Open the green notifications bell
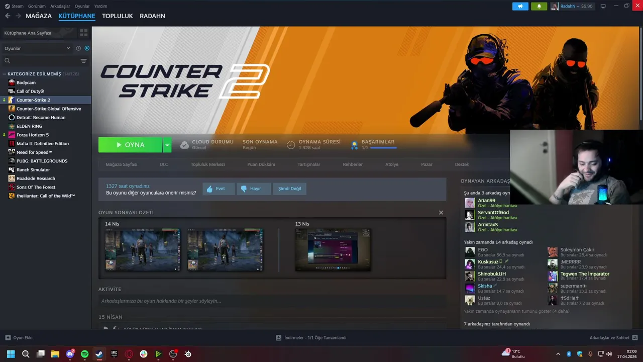 click(x=539, y=6)
